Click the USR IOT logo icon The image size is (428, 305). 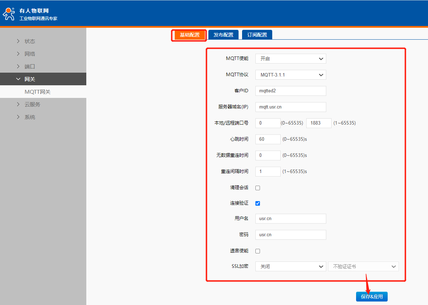coord(9,13)
